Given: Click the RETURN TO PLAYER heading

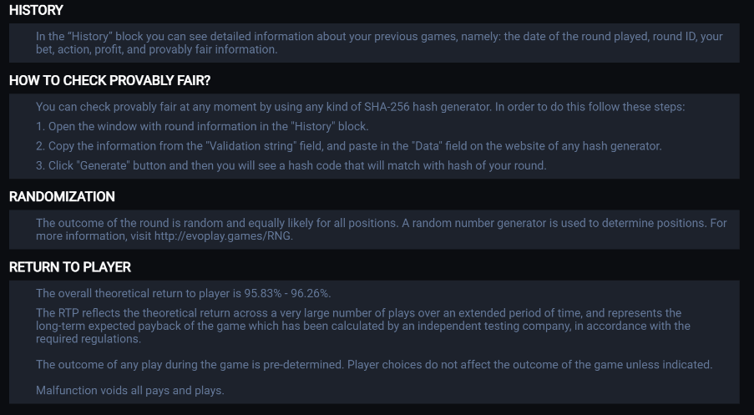Looking at the screenshot, I should pos(70,267).
